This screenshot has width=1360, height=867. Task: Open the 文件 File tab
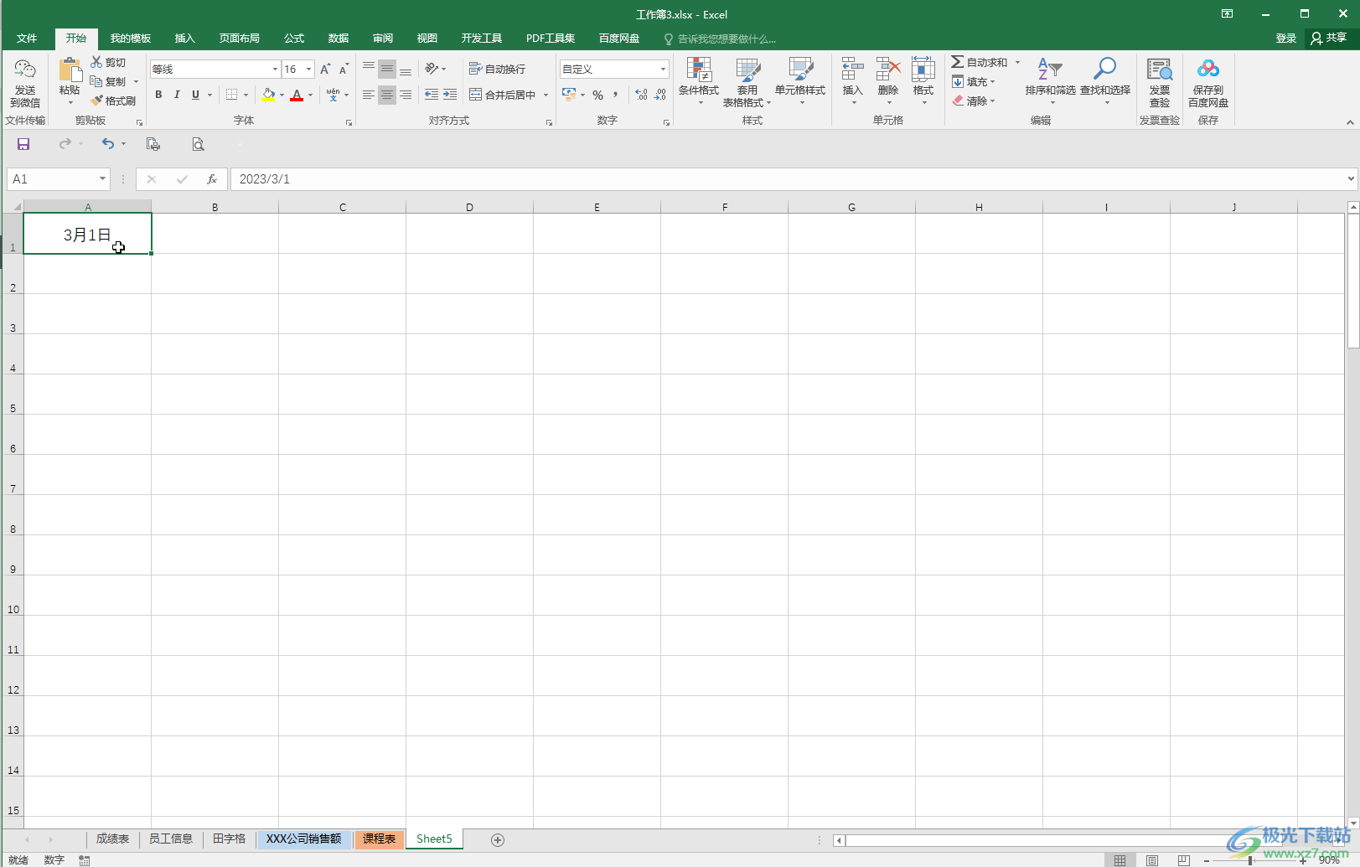pos(27,39)
